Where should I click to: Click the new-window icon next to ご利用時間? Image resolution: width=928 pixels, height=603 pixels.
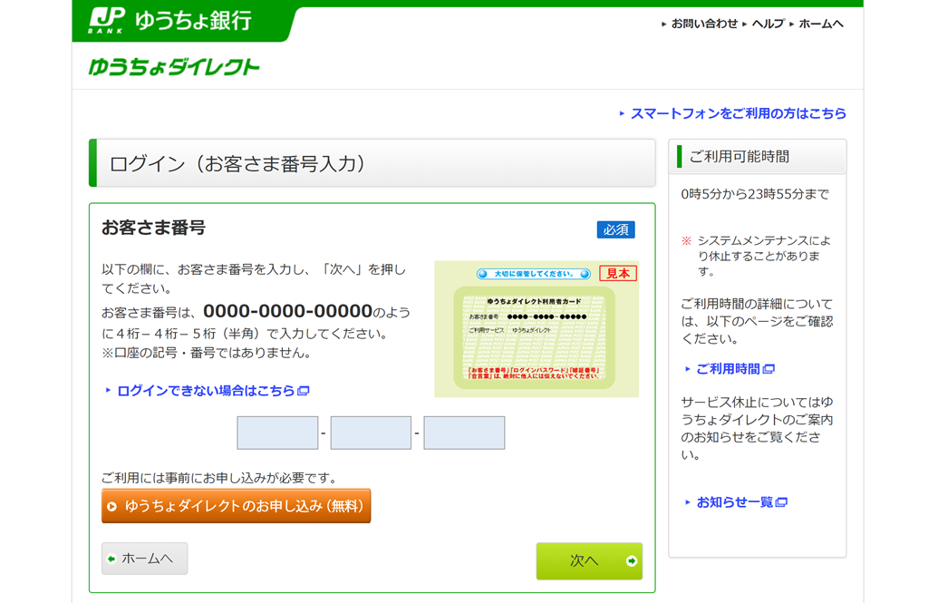(x=768, y=369)
